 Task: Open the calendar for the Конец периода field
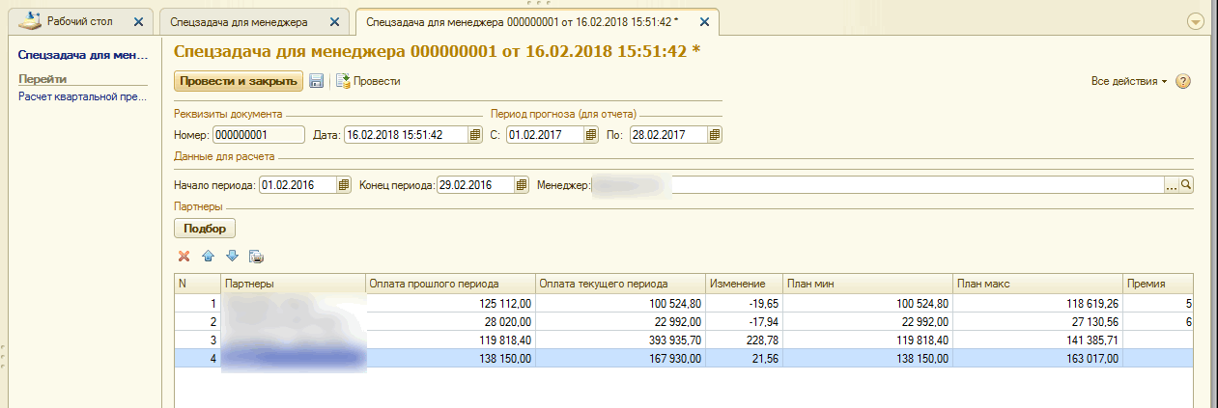[522, 185]
